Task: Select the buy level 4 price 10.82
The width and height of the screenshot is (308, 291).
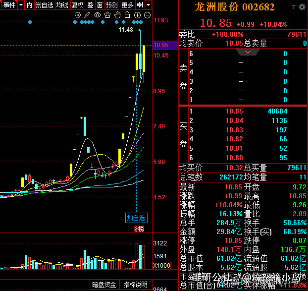Action: click(234, 139)
